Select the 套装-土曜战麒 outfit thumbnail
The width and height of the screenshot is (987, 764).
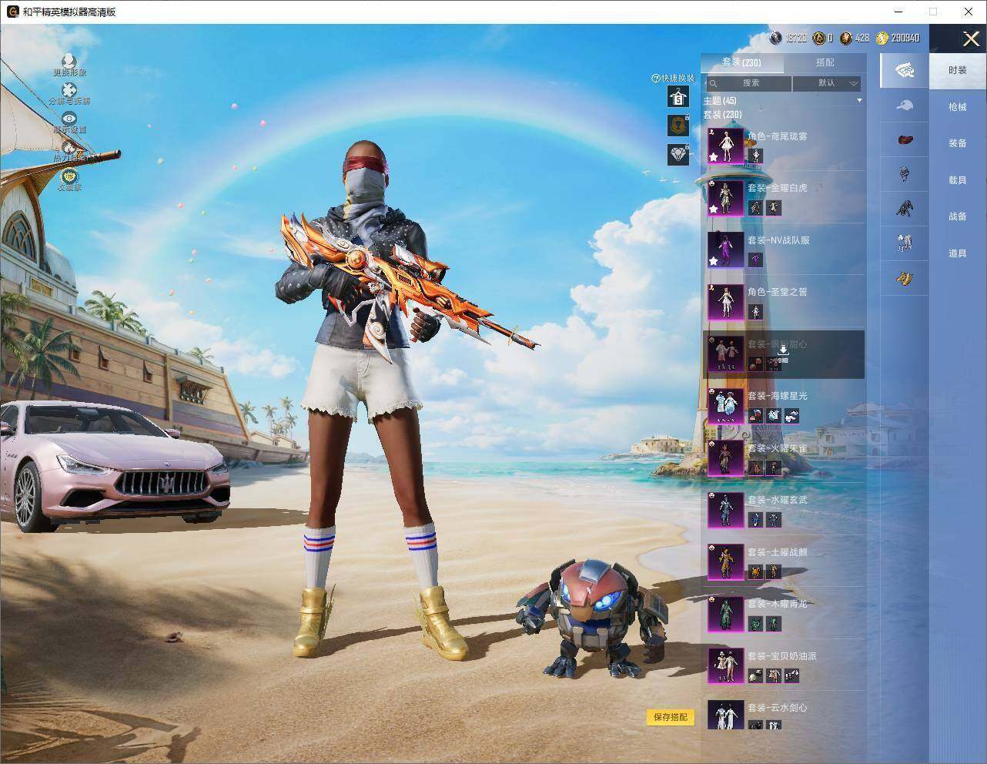point(726,561)
